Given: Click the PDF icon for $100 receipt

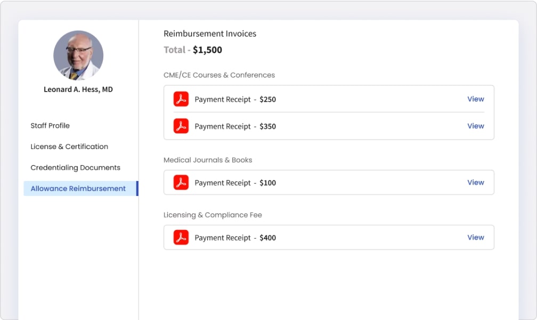Looking at the screenshot, I should click(x=181, y=183).
